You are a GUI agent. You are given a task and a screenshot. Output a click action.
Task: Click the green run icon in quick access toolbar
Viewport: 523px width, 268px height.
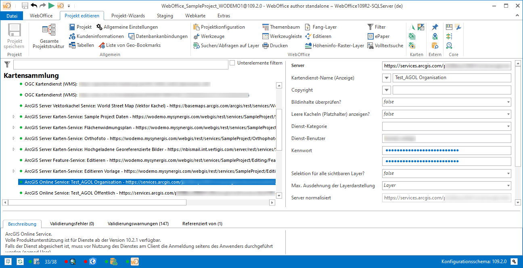(50, 5)
